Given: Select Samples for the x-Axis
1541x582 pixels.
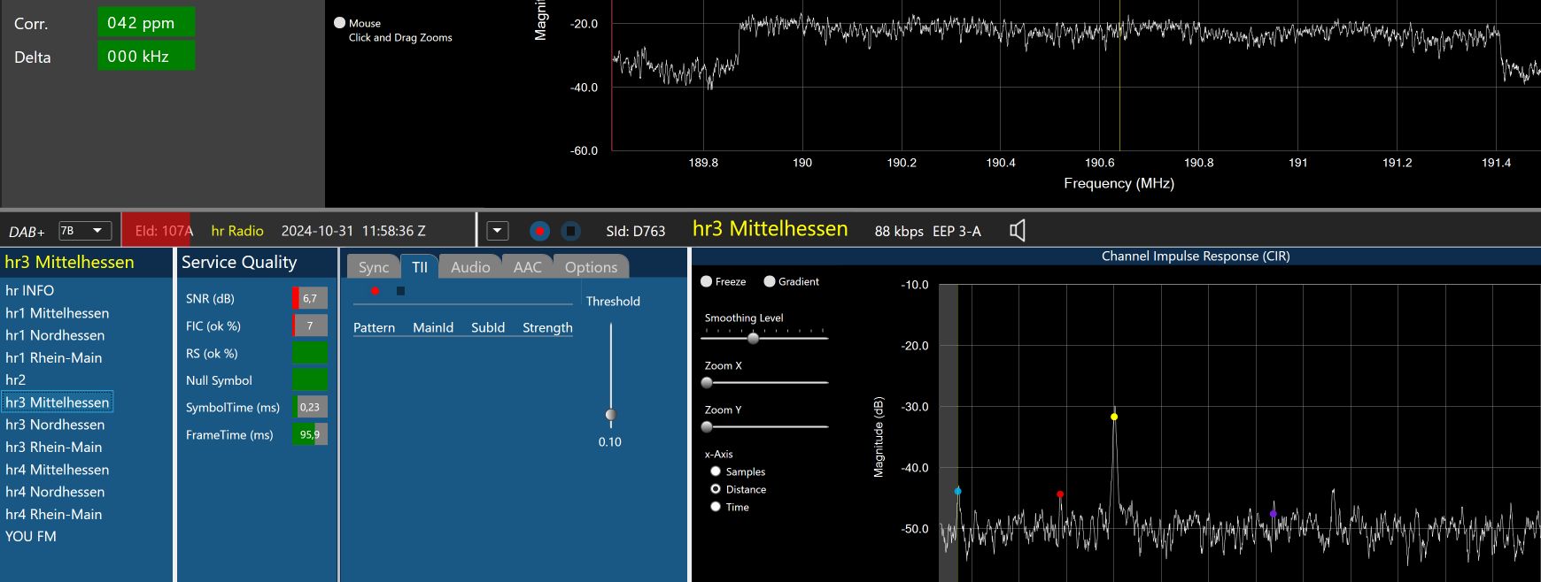Looking at the screenshot, I should click(716, 471).
